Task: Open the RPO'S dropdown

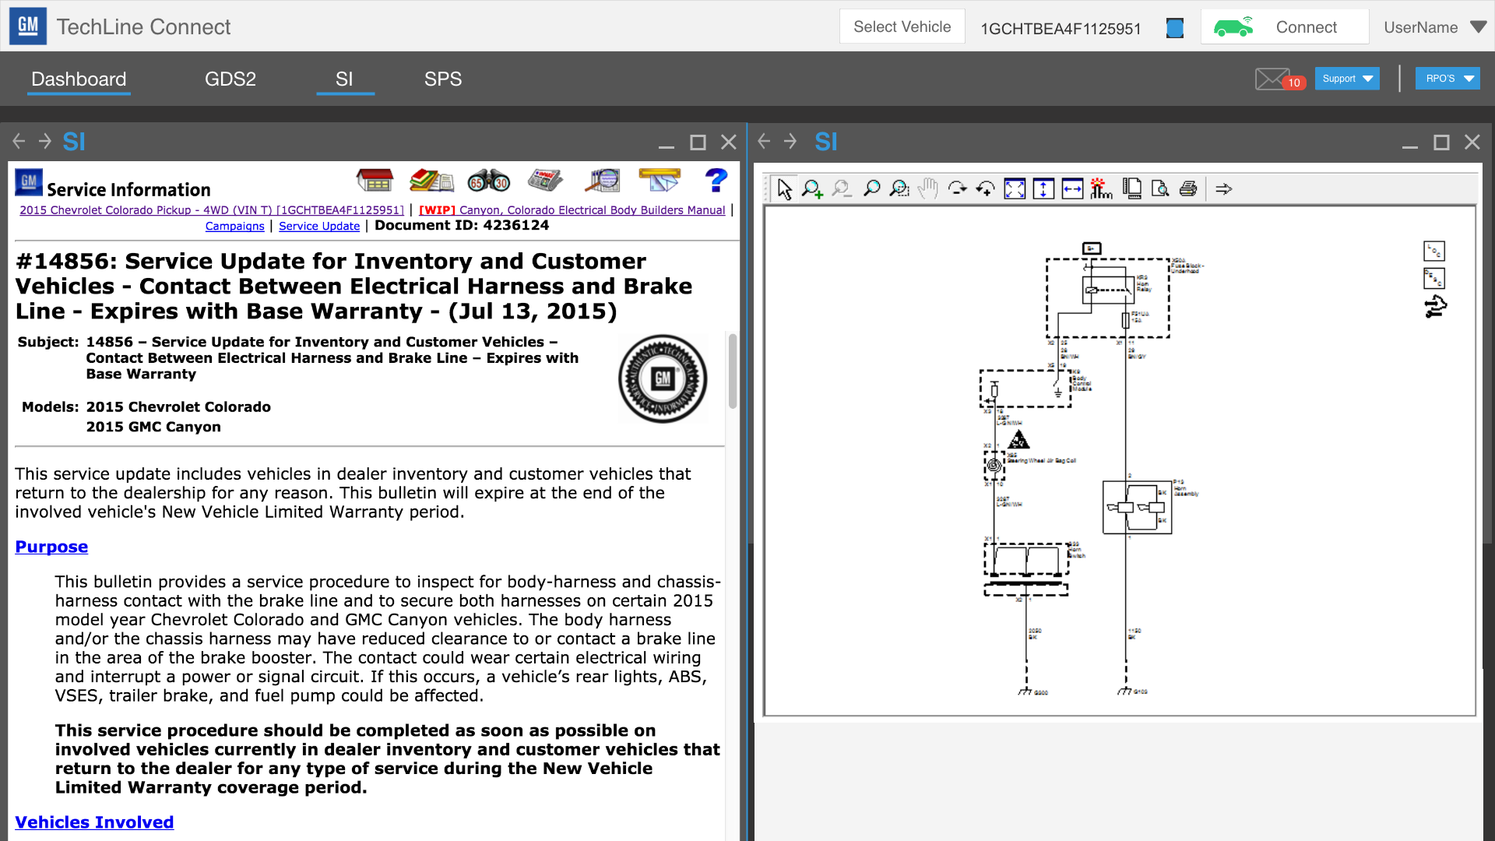Action: pyautogui.click(x=1448, y=79)
